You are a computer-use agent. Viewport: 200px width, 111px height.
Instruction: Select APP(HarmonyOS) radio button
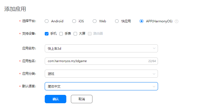142,21
